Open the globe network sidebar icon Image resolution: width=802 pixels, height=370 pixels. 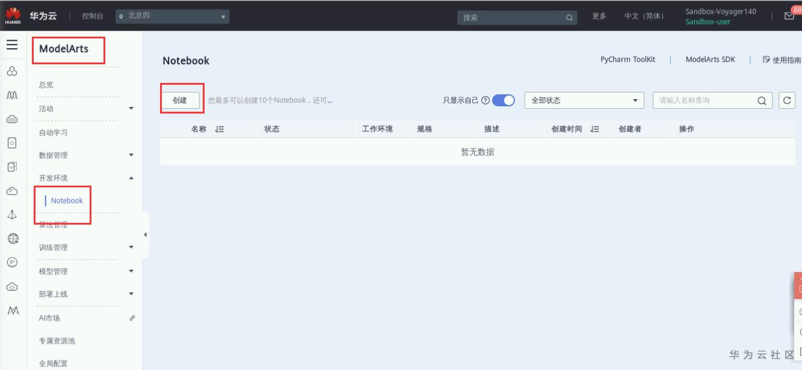tap(12, 238)
